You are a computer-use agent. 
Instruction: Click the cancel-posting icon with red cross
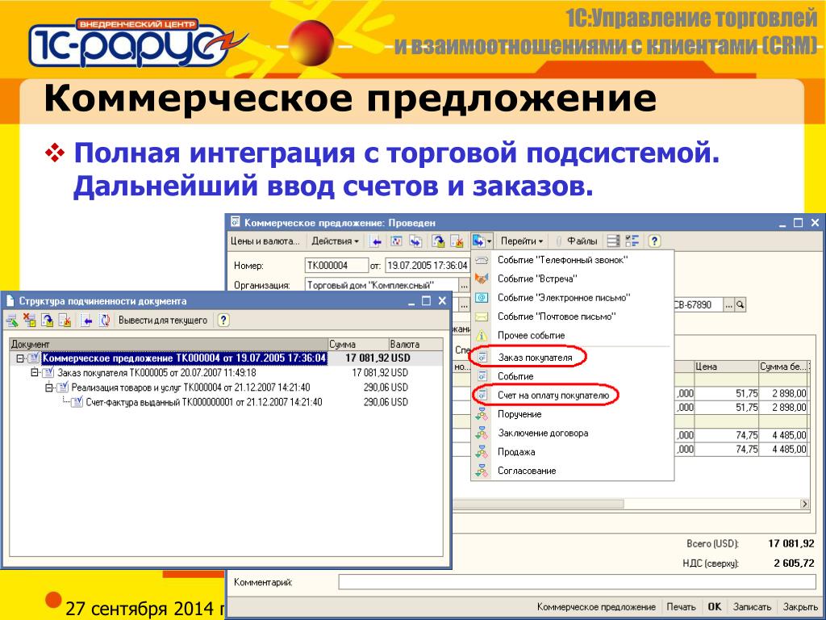click(x=457, y=241)
